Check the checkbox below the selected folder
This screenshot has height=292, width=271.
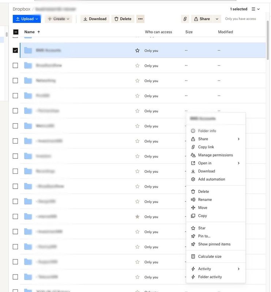15,65
